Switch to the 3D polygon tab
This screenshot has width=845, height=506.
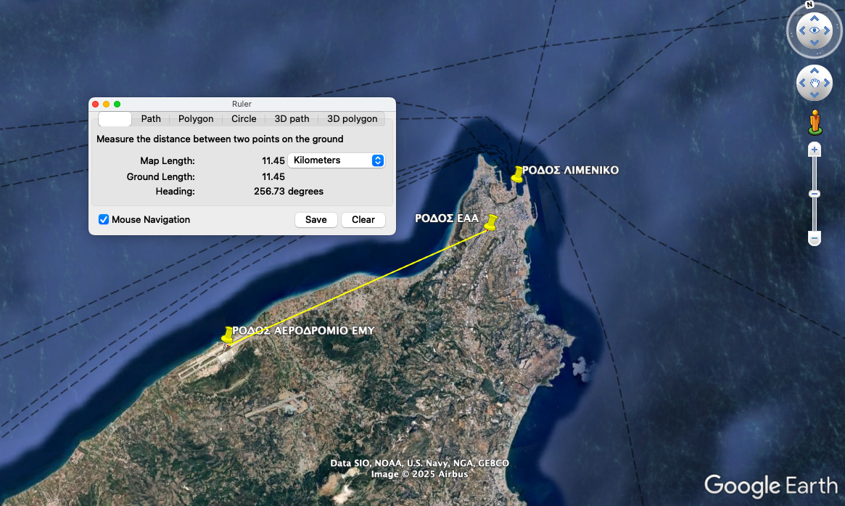[x=352, y=118]
